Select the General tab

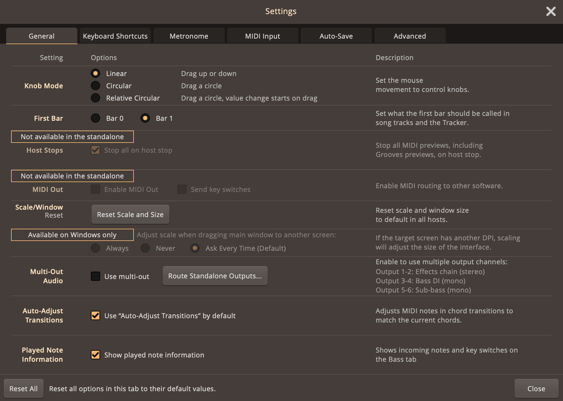(x=41, y=36)
